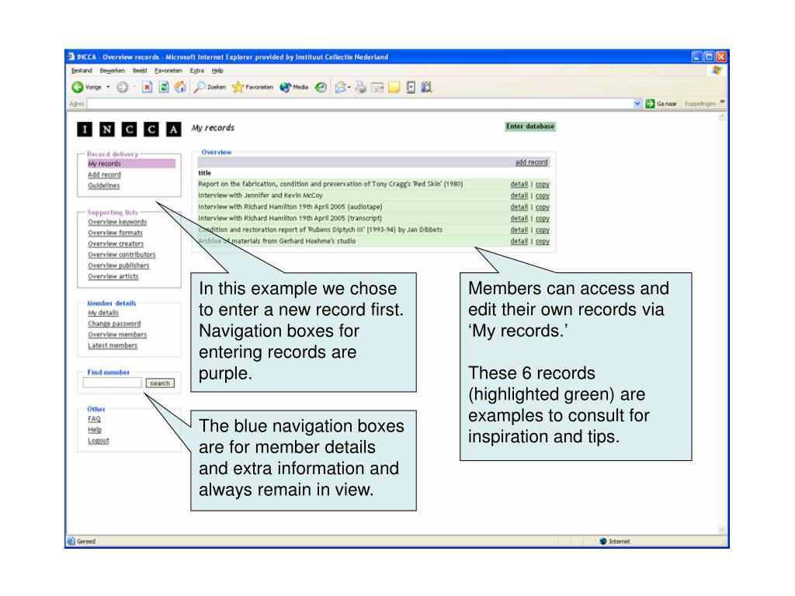Open the Bewerken menu
The height and width of the screenshot is (596, 795).
[x=112, y=71]
